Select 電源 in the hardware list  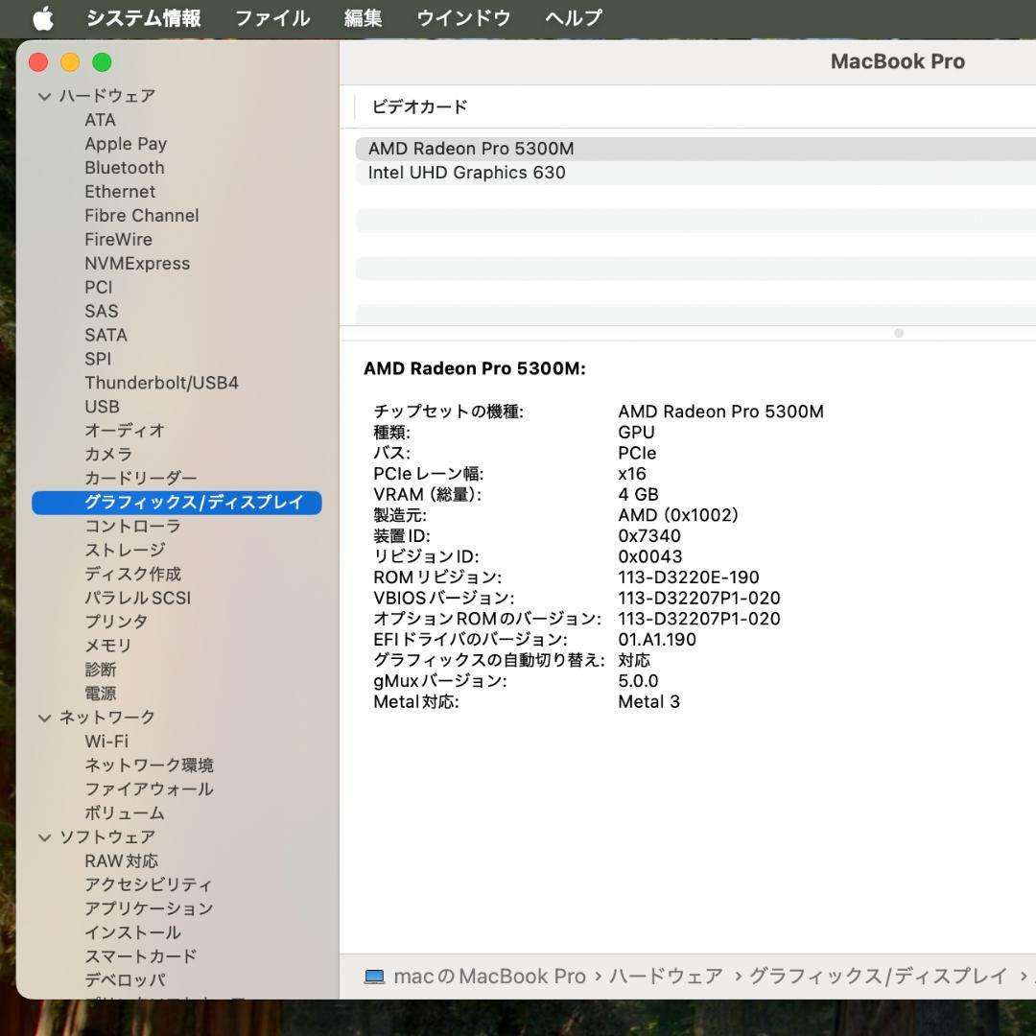[100, 693]
